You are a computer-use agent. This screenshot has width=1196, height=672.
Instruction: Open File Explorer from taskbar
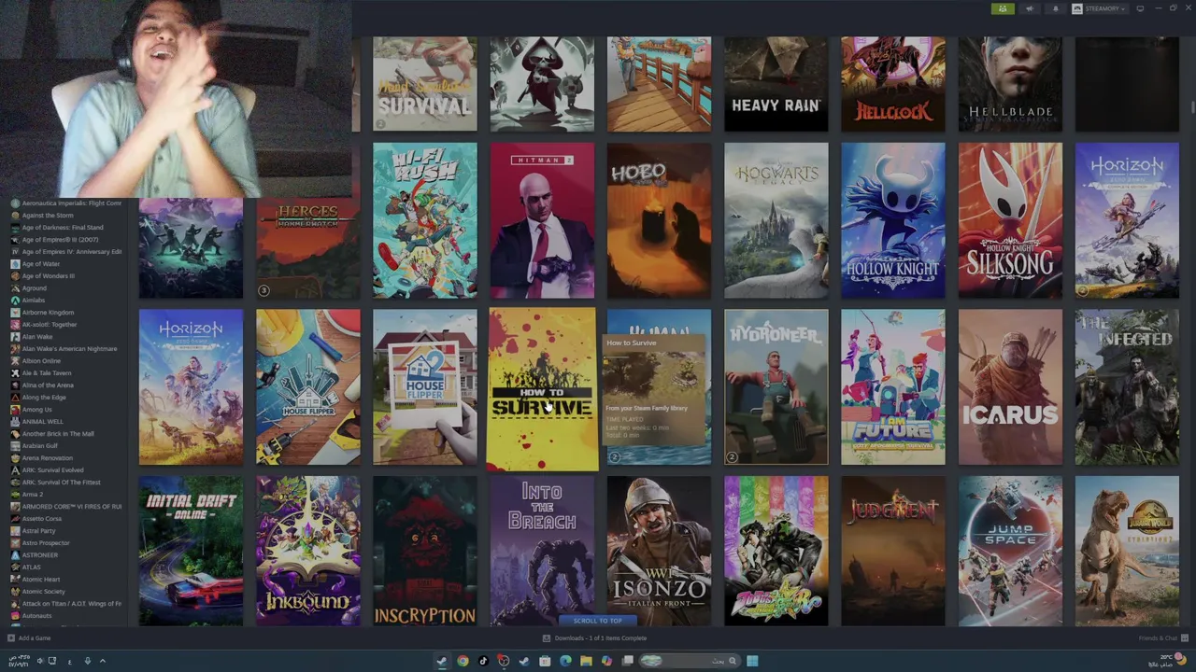click(586, 661)
